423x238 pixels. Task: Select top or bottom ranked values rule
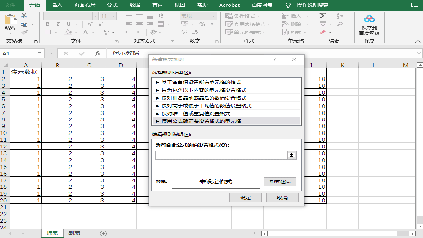point(226,98)
